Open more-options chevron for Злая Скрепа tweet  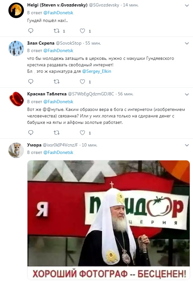coord(187,43)
